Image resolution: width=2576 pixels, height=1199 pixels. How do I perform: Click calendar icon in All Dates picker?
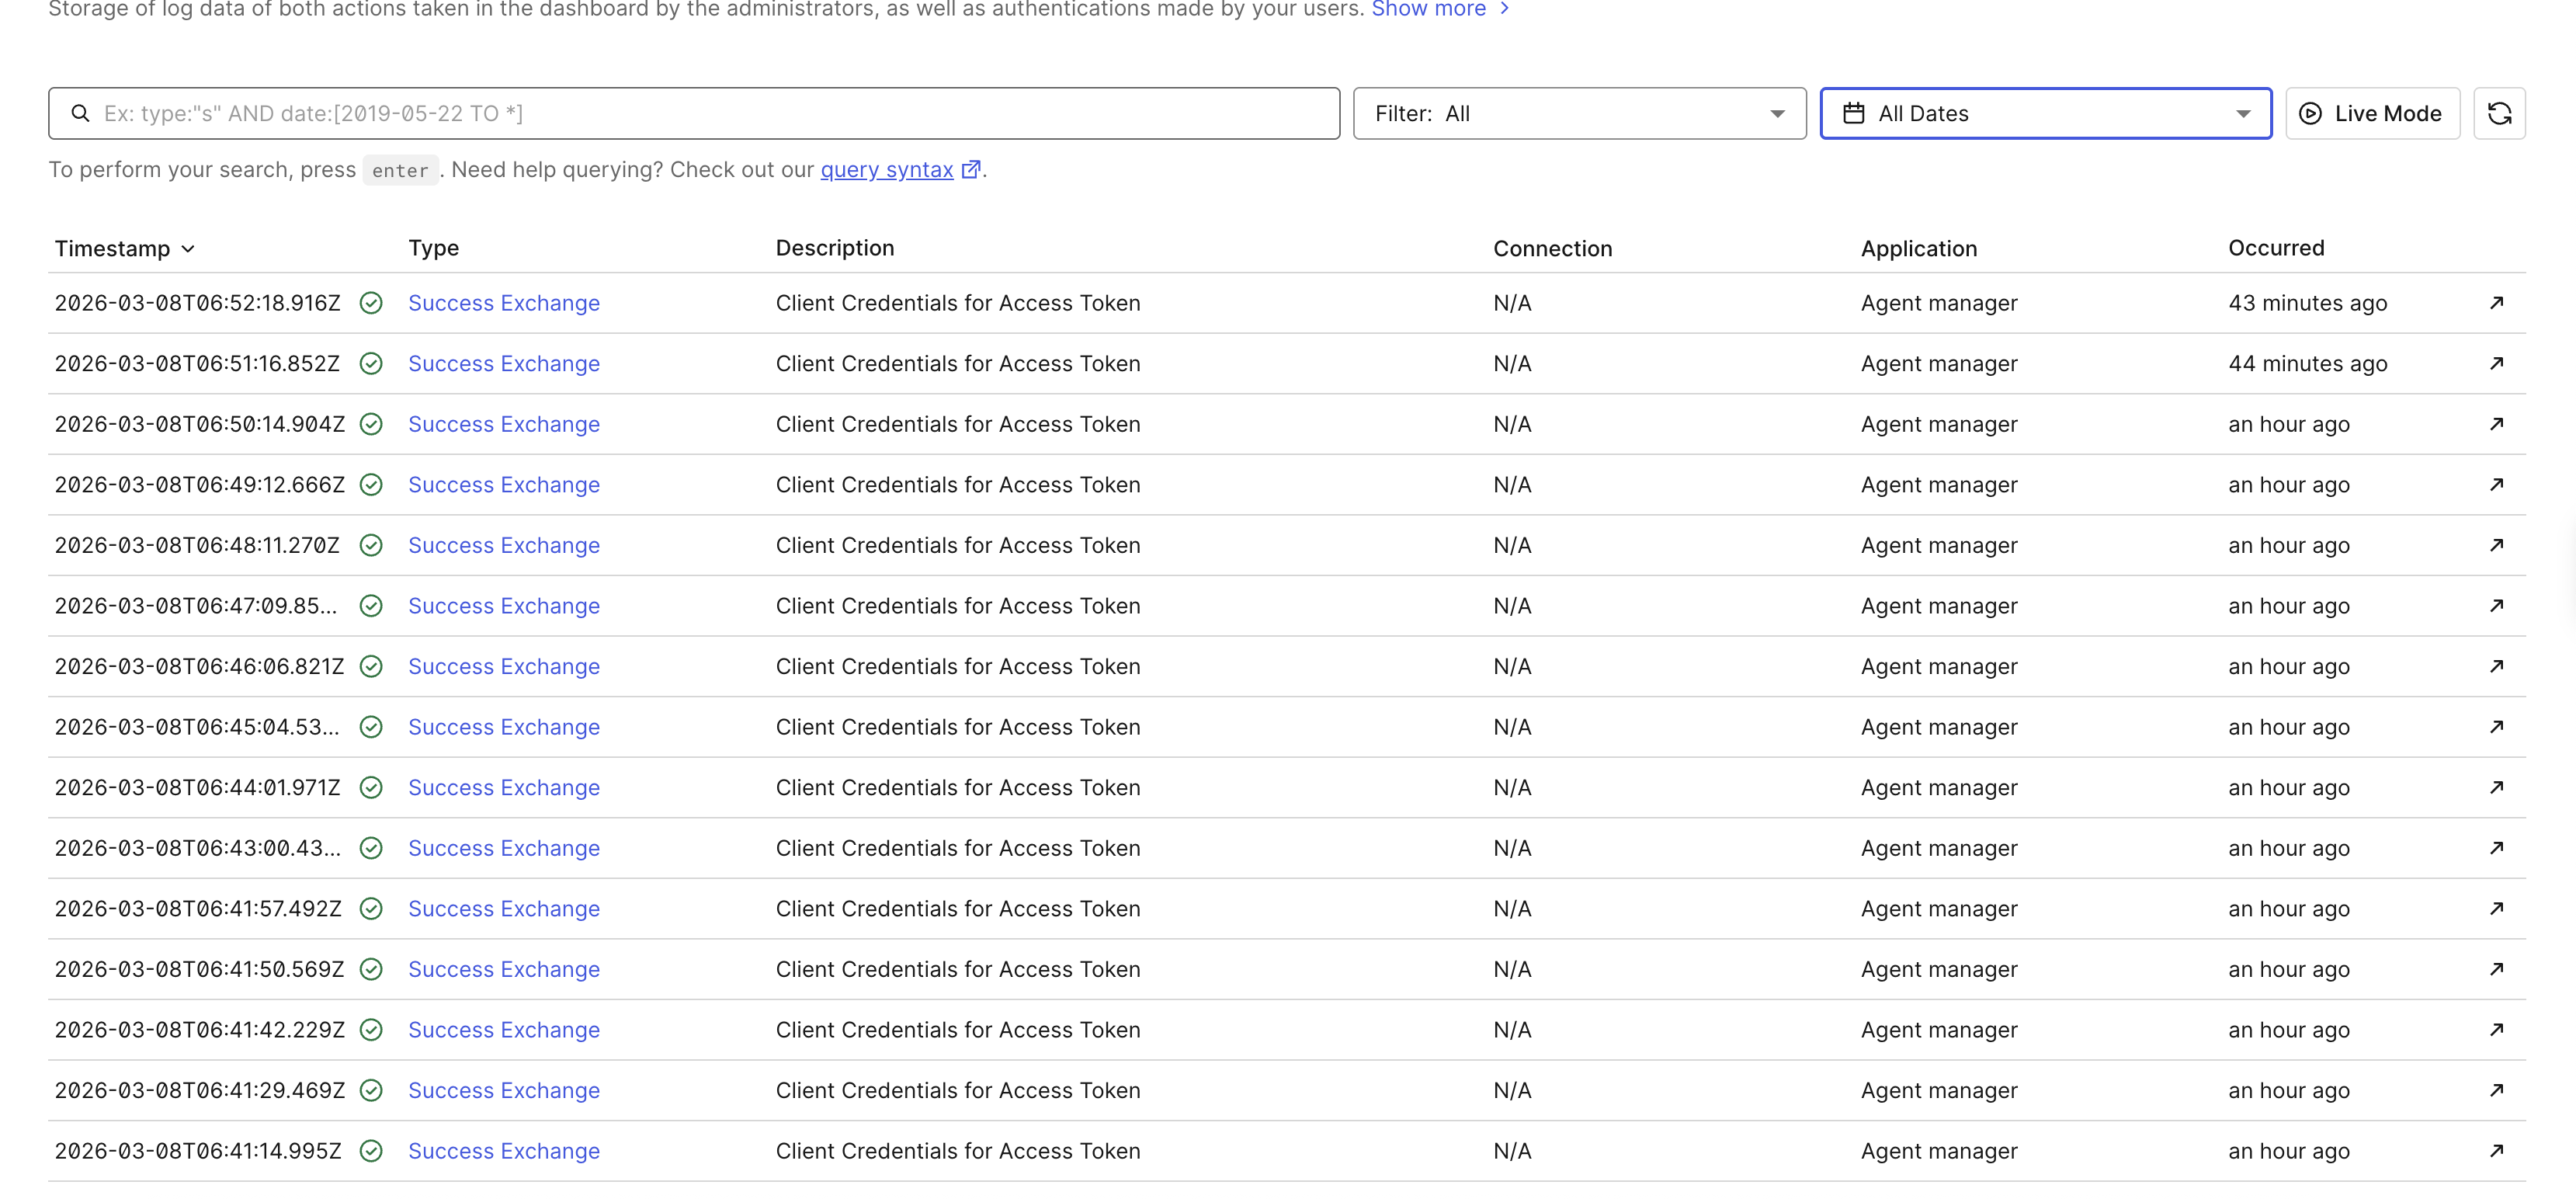point(1853,113)
